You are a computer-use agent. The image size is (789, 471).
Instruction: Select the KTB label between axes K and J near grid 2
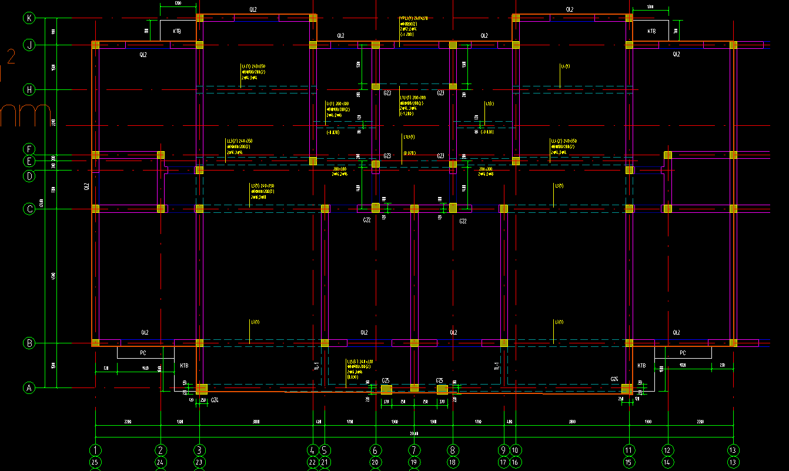[x=177, y=31]
